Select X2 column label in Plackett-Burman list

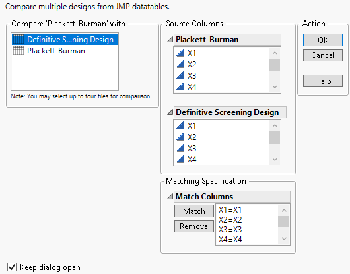pyautogui.click(x=192, y=65)
